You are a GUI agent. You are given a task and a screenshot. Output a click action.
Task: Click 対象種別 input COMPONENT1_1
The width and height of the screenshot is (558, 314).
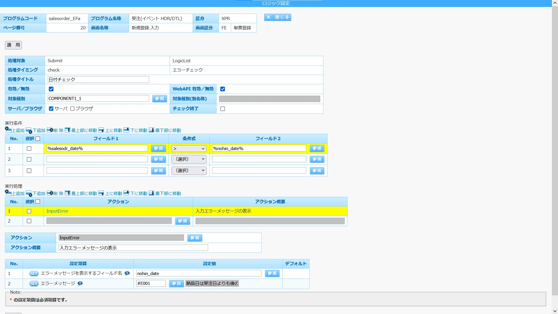click(98, 99)
